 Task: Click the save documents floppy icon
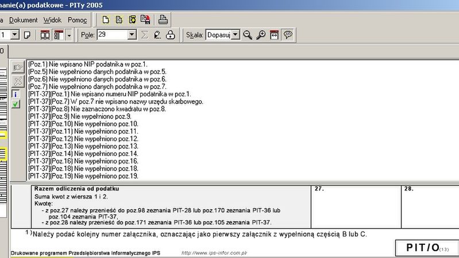pyautogui.click(x=145, y=19)
